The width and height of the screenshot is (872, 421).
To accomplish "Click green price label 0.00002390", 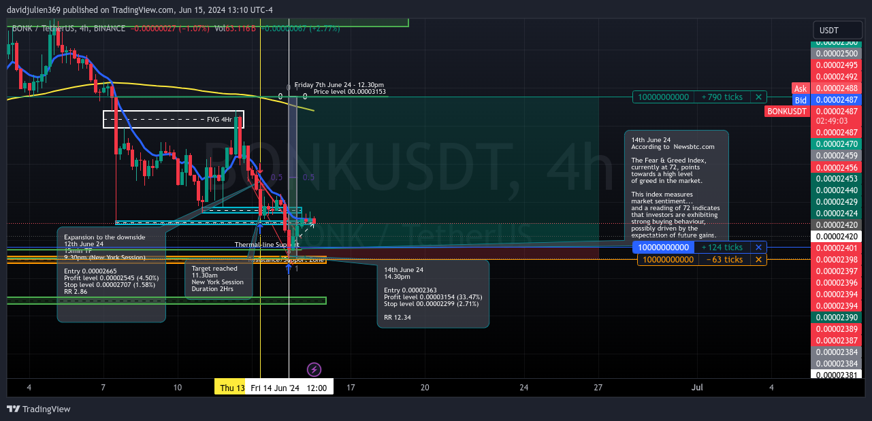I will click(837, 318).
